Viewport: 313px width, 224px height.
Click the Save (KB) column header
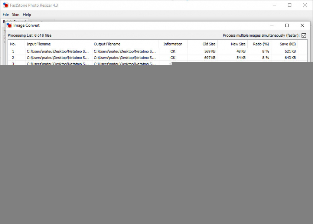pyautogui.click(x=288, y=44)
